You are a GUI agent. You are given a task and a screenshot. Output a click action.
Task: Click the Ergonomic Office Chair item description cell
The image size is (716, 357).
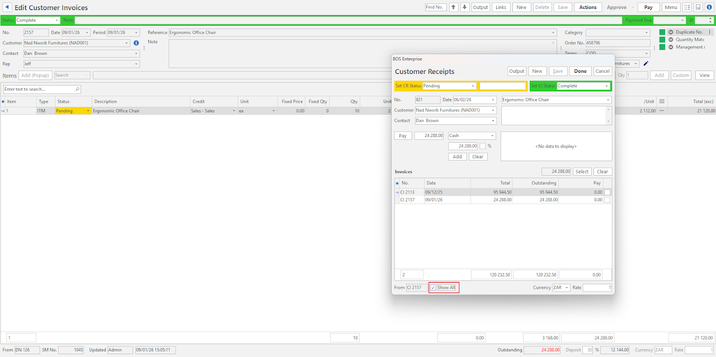tap(141, 111)
